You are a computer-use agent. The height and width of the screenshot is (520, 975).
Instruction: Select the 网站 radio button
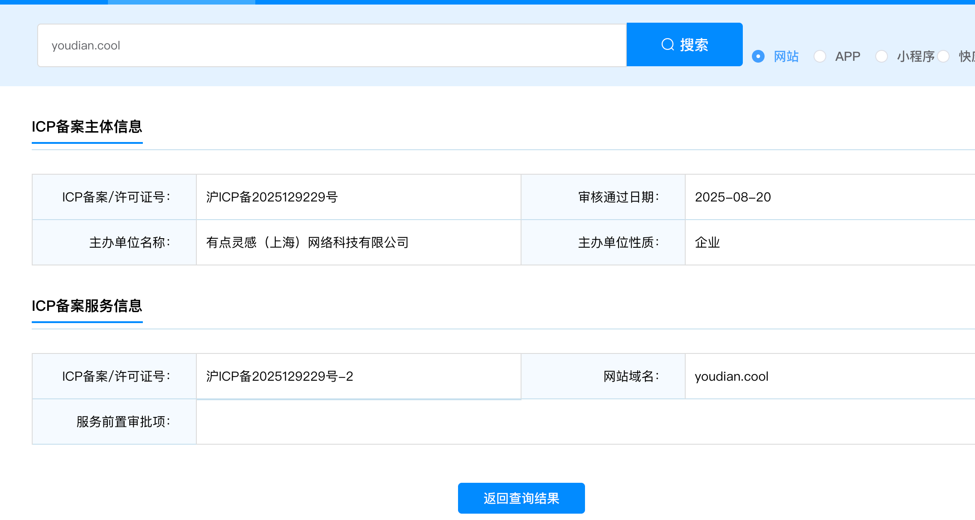click(758, 56)
